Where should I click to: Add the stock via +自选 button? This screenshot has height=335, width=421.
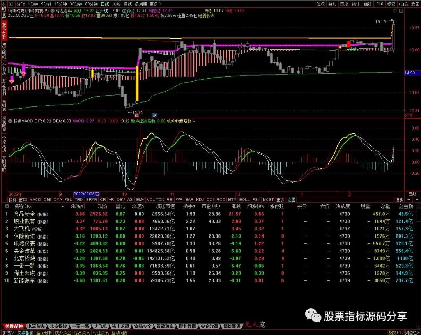[403, 4]
